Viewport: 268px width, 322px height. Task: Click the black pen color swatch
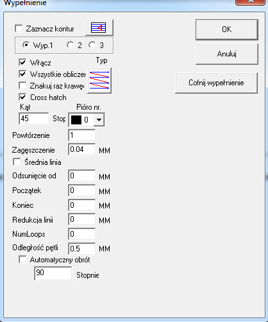pyautogui.click(x=76, y=120)
